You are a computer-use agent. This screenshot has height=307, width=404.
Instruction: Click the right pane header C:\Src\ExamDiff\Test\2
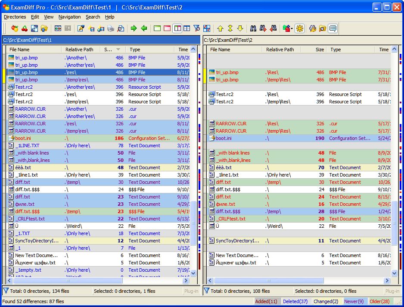pos(302,40)
